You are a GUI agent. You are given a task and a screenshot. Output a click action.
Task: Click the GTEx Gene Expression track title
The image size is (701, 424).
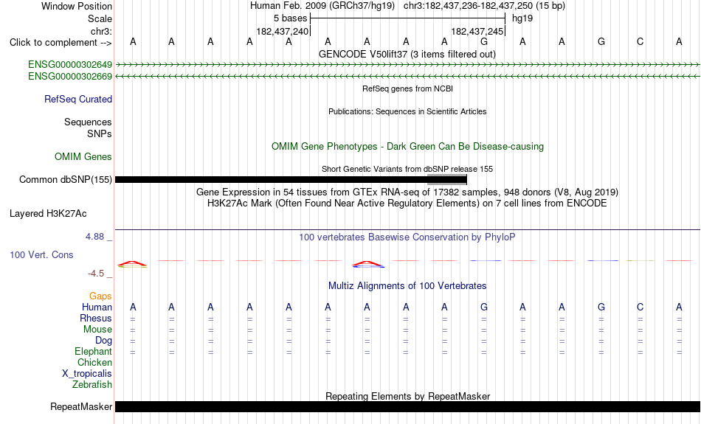click(407, 192)
